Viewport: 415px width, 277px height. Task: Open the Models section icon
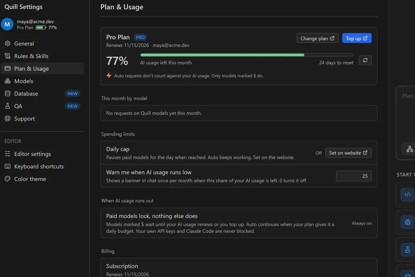[8, 81]
